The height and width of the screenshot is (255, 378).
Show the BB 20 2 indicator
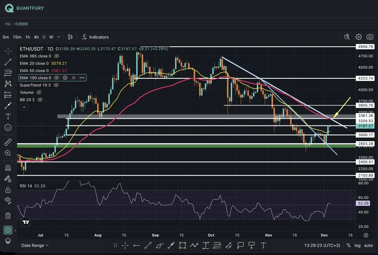(x=40, y=100)
